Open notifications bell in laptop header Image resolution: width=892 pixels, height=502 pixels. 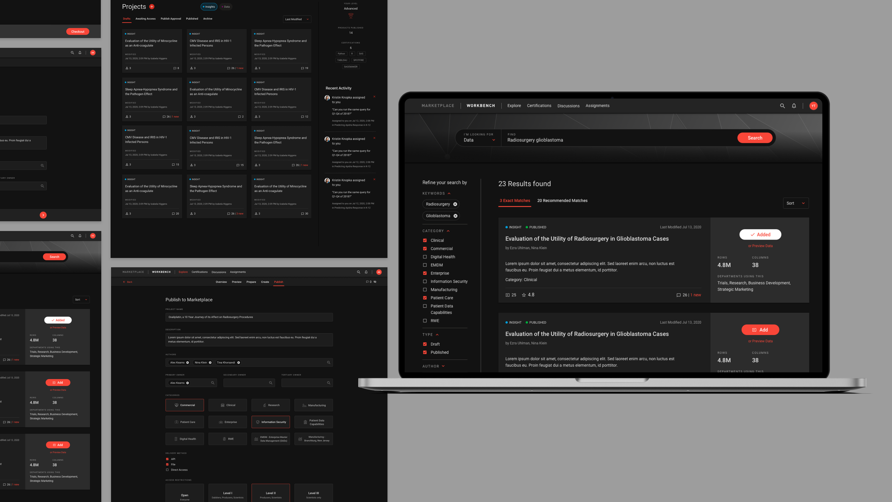pyautogui.click(x=794, y=106)
